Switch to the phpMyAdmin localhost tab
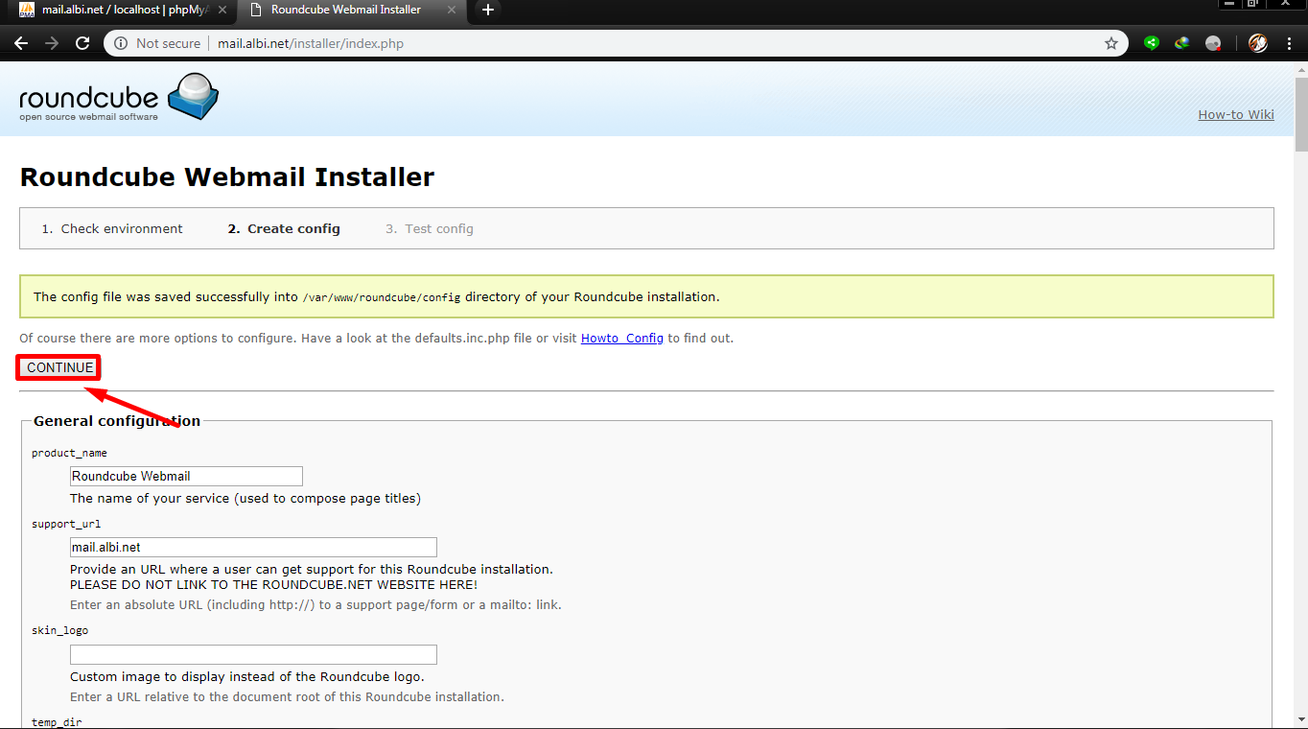This screenshot has width=1308, height=729. (125, 10)
